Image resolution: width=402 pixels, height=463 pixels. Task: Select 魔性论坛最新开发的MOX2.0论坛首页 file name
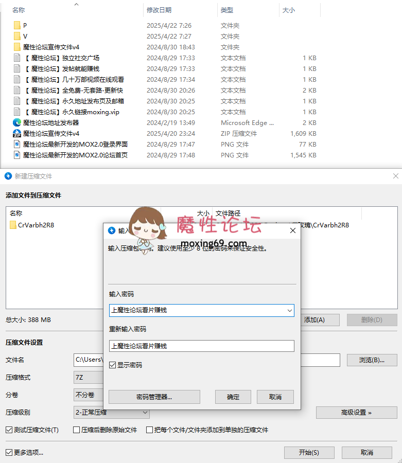click(75, 155)
